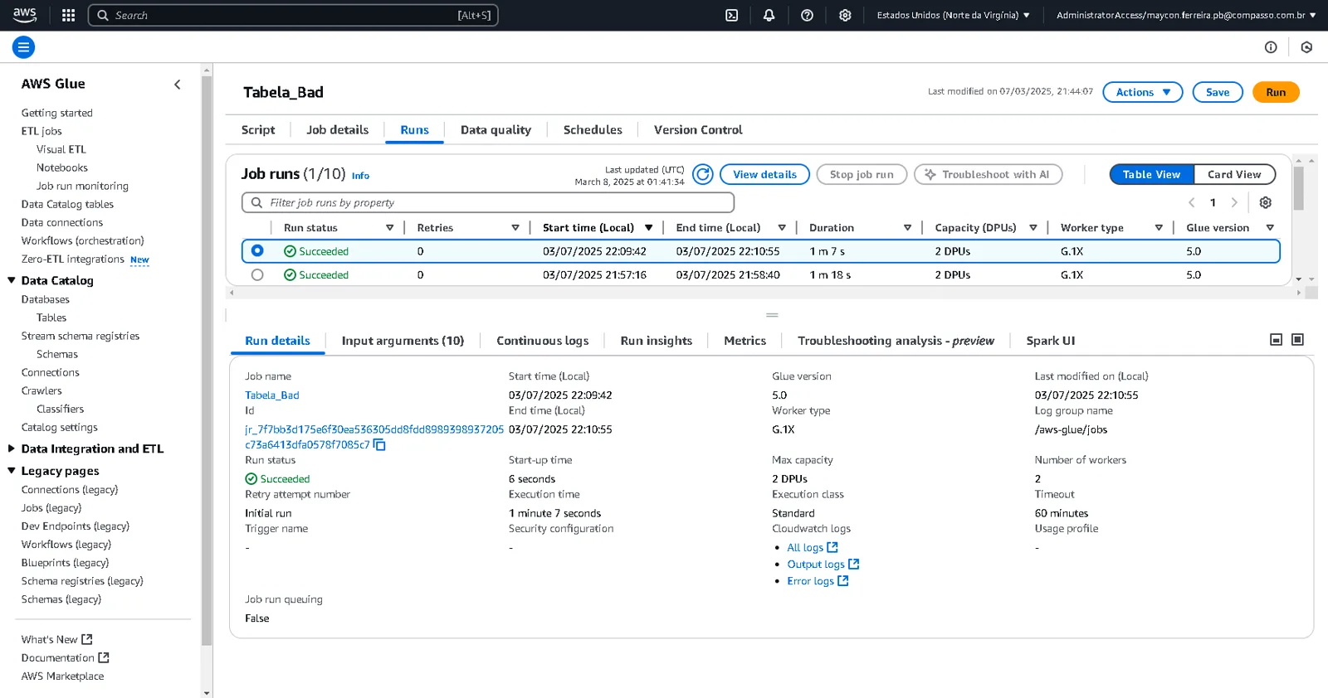Collapse the AWS Glue sidebar
The image size is (1328, 698).
(177, 85)
